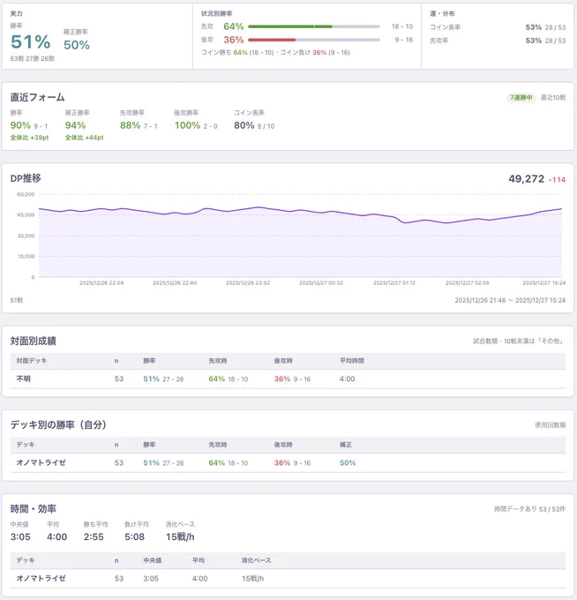Image resolution: width=577 pixels, height=600 pixels.
Task: Select the 50% corrected win rate in 実力
Action: 77,45
